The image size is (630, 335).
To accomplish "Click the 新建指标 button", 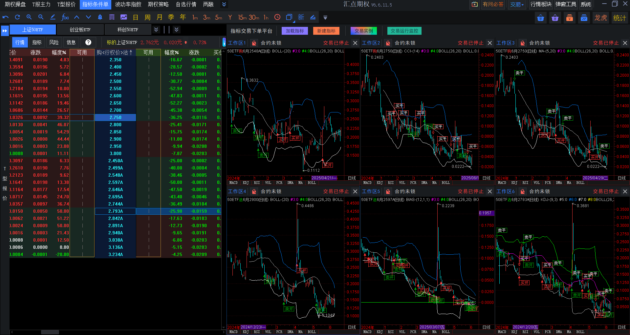I will 326,31.
